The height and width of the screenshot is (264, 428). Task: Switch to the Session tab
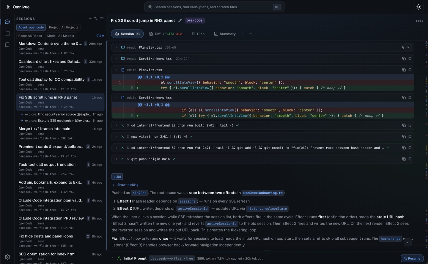pyautogui.click(x=127, y=34)
